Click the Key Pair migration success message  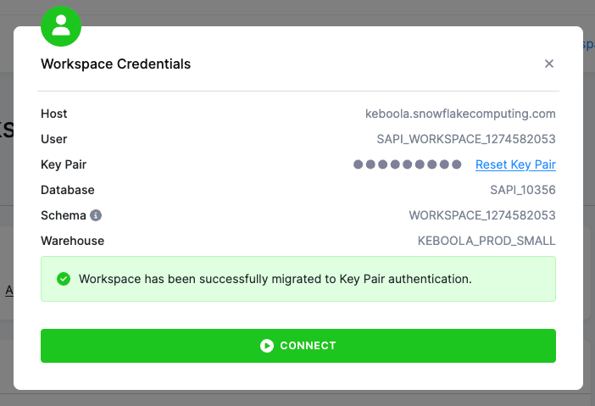tap(275, 279)
